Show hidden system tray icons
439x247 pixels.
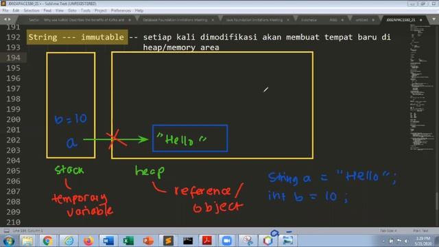coord(383,241)
